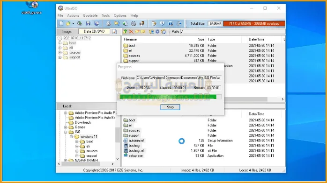
Task: Open the Bootable menu
Action: [90, 15]
